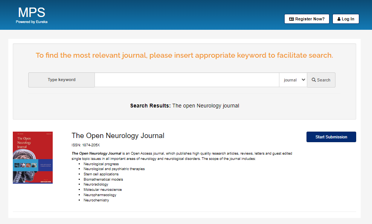This screenshot has width=372, height=224.
Task: Click the magnifying glass Search icon
Action: click(x=314, y=80)
